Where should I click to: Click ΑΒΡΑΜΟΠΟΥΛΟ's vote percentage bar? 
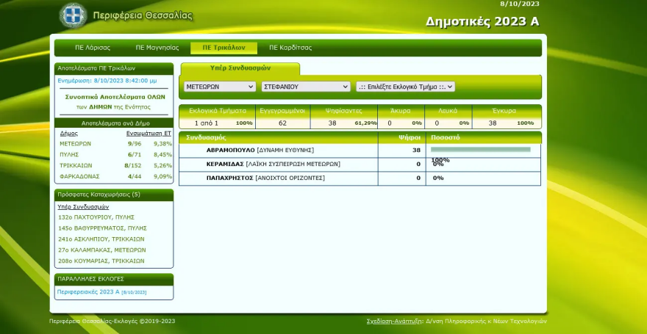(481, 150)
